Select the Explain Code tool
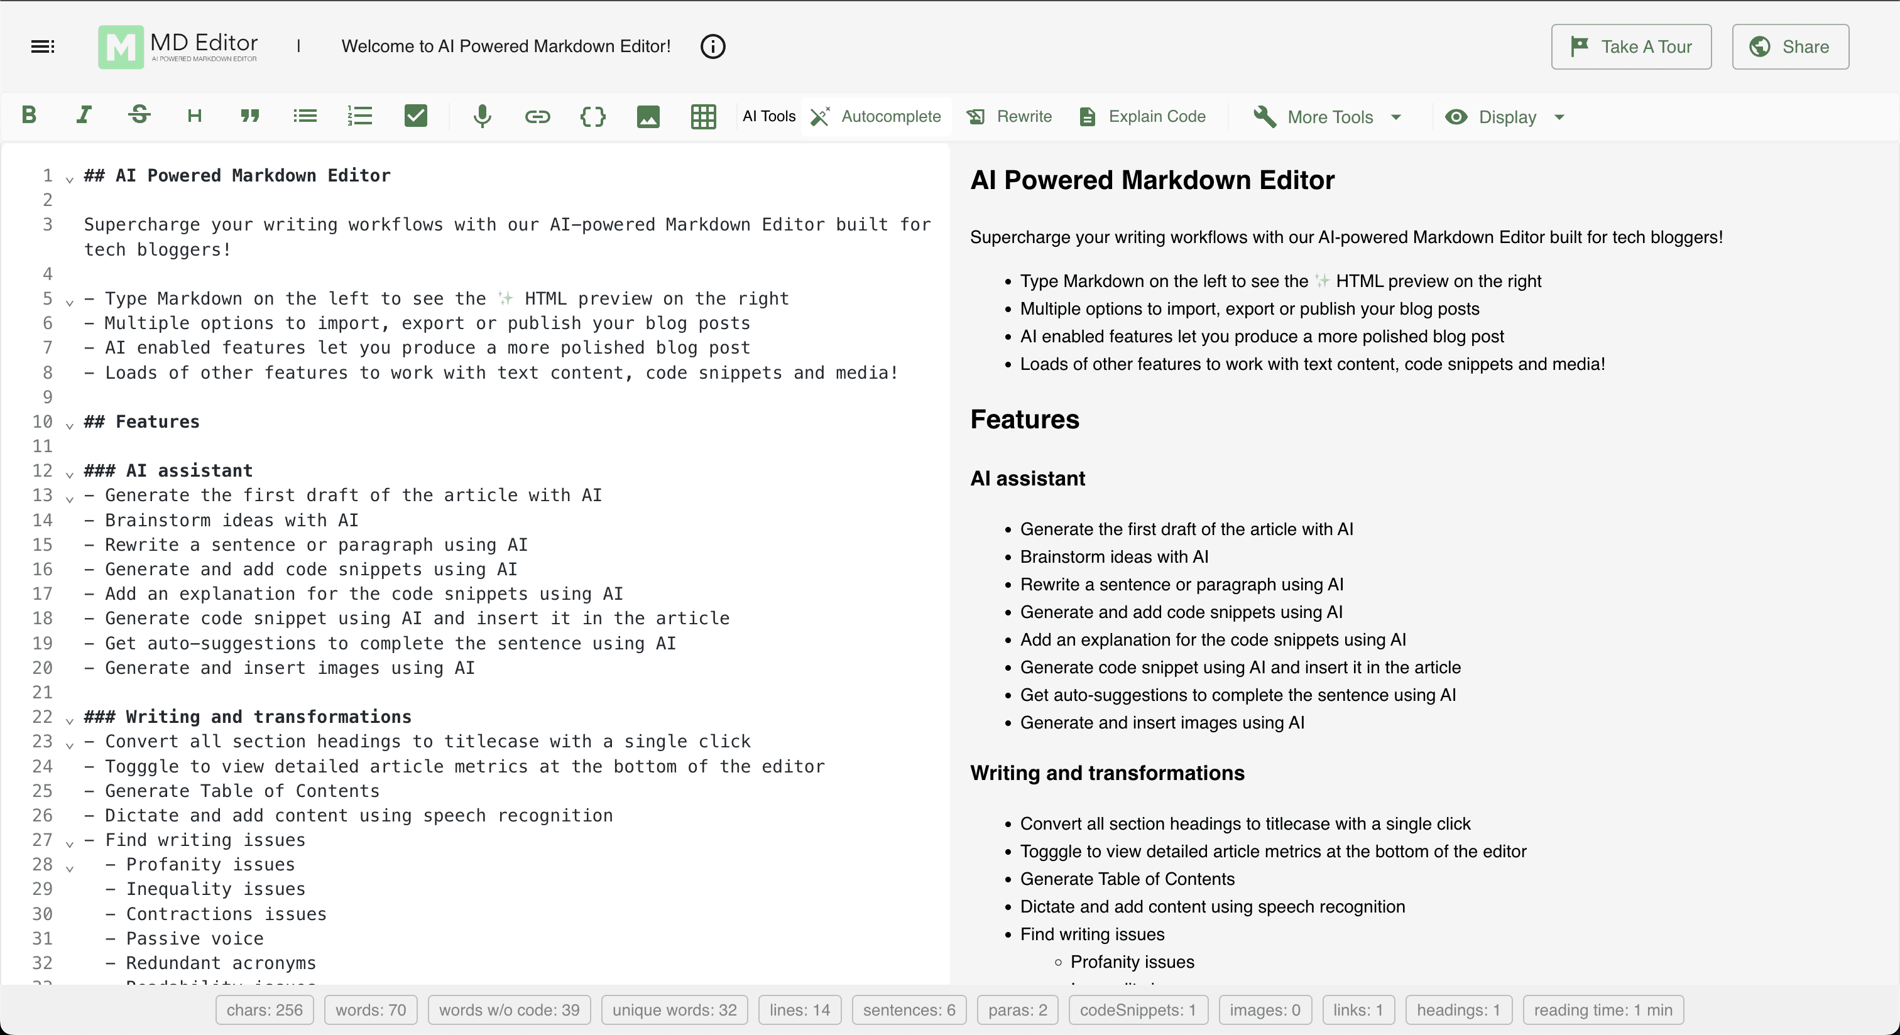 (1142, 116)
